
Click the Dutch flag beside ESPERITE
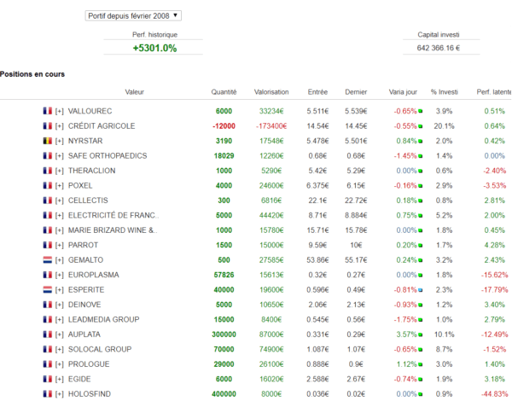[x=47, y=289]
